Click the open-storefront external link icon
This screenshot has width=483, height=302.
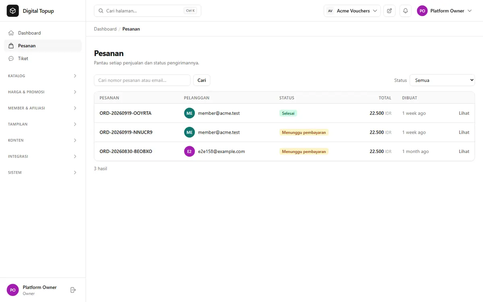(389, 11)
